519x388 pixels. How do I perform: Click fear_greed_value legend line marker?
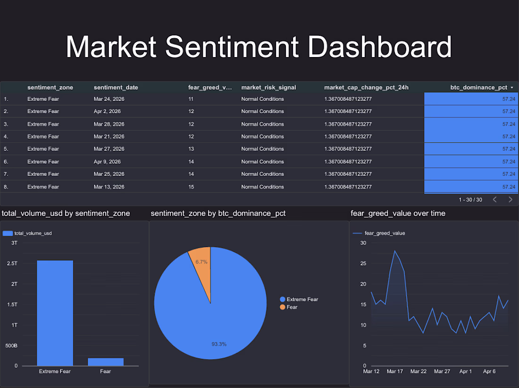click(358, 233)
